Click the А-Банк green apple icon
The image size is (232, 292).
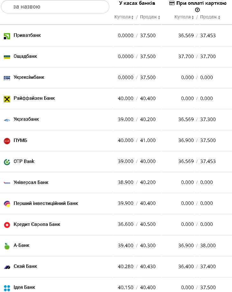[7, 246]
